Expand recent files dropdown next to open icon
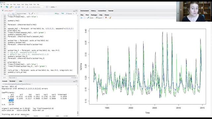The image size is (212, 119). pyautogui.click(x=13, y=7)
